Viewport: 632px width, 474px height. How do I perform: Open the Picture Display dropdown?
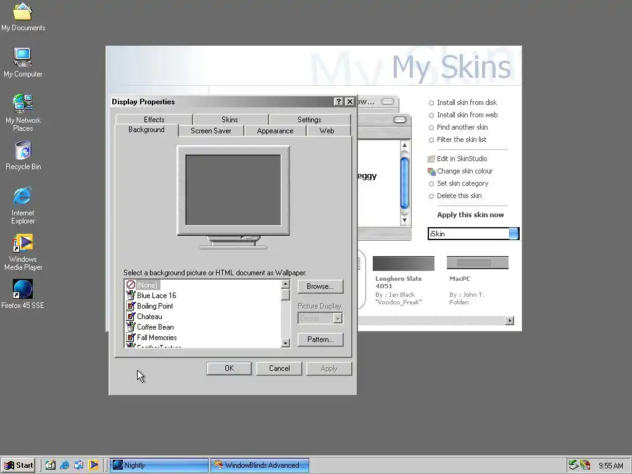[x=338, y=318]
